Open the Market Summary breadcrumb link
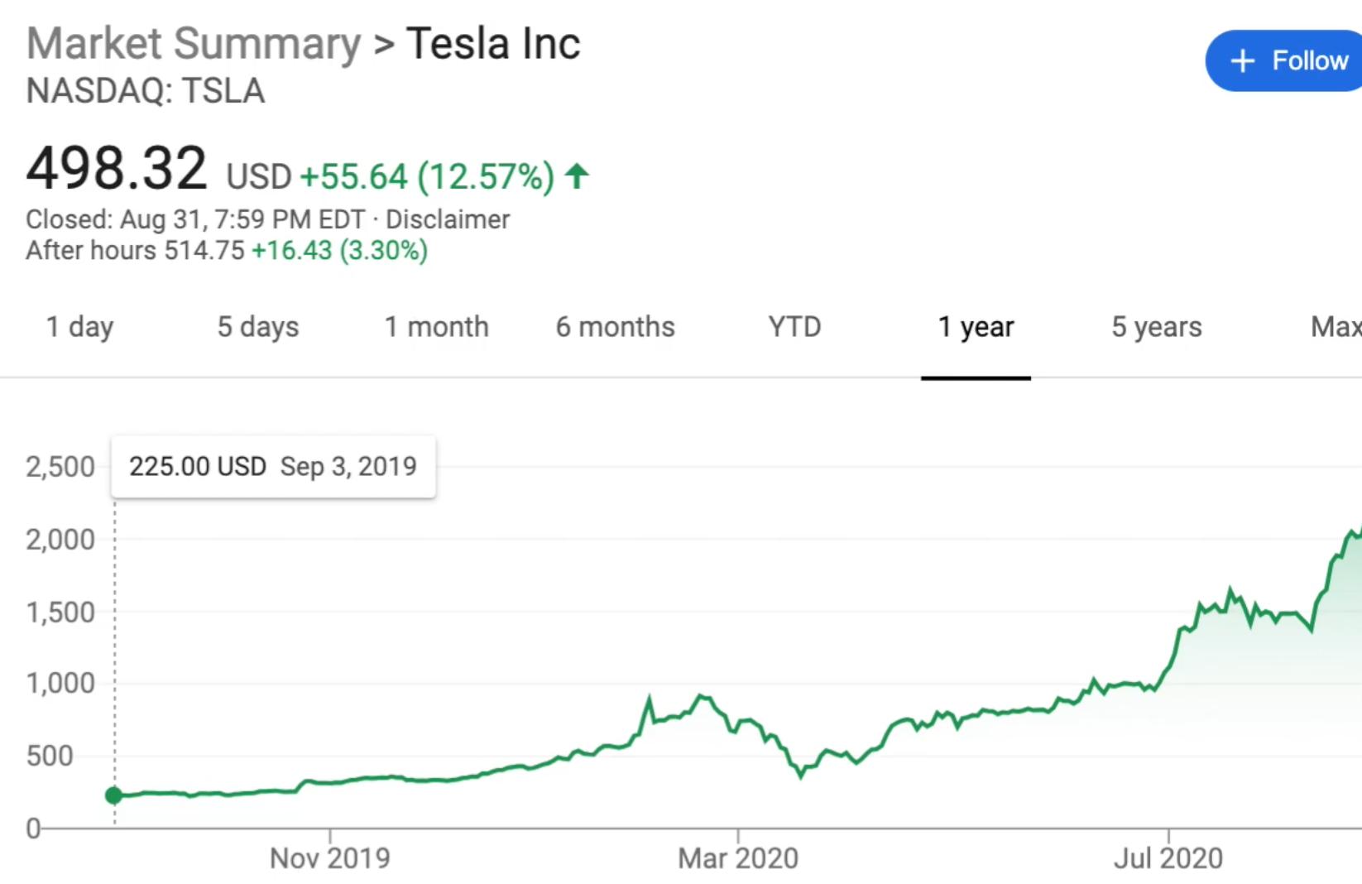This screenshot has height=884, width=1362. pos(194,44)
